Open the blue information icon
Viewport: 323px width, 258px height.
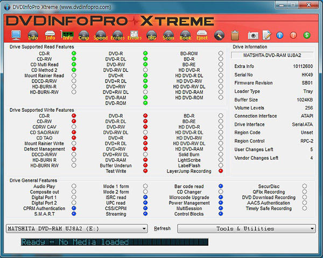(279, 35)
